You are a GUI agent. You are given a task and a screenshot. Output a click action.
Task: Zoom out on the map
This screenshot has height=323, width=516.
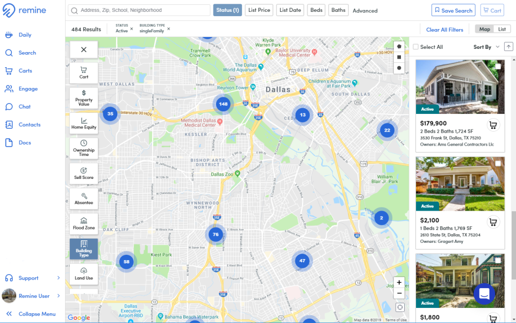tap(399, 293)
